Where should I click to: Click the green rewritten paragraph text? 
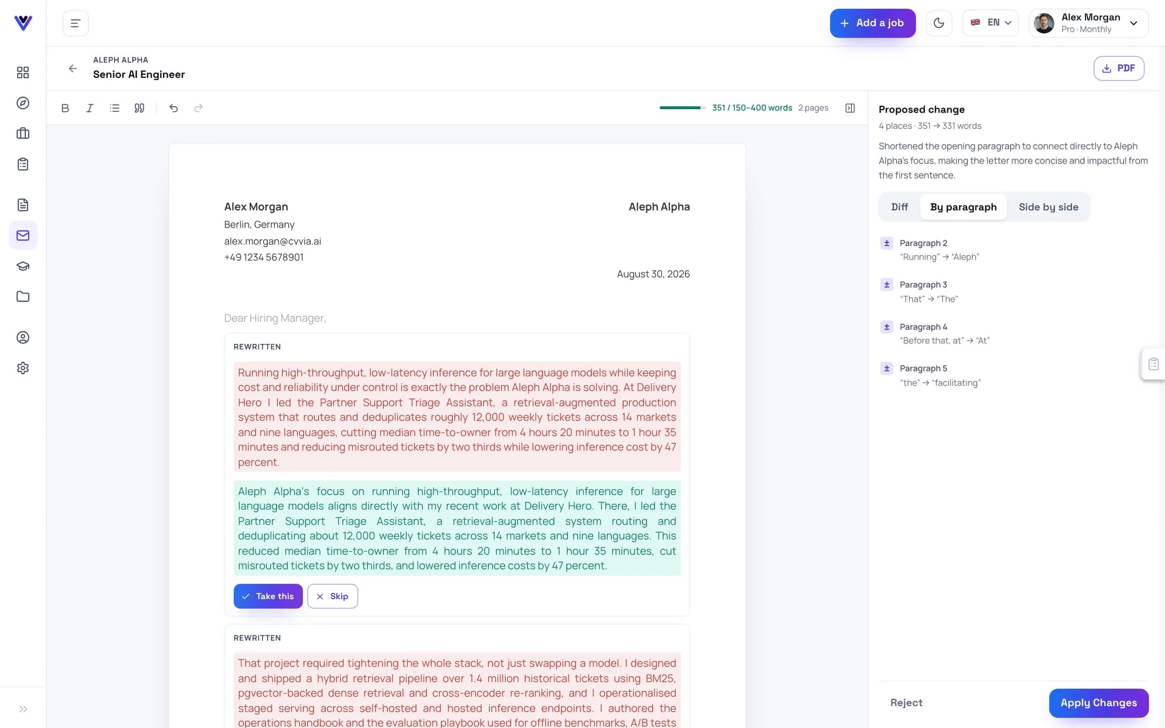click(457, 528)
